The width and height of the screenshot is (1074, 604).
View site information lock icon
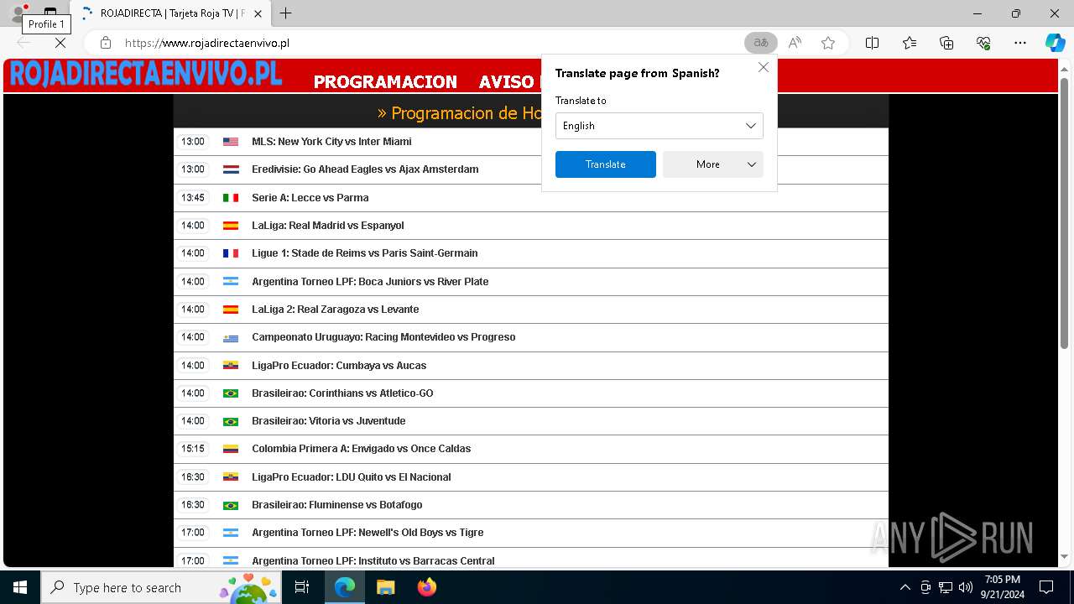[x=106, y=43]
